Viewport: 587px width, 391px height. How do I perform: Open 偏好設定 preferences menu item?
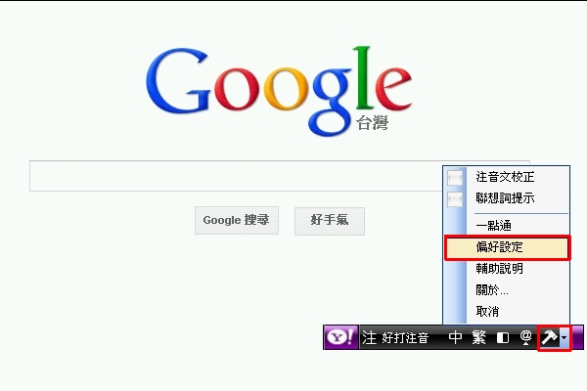point(507,247)
